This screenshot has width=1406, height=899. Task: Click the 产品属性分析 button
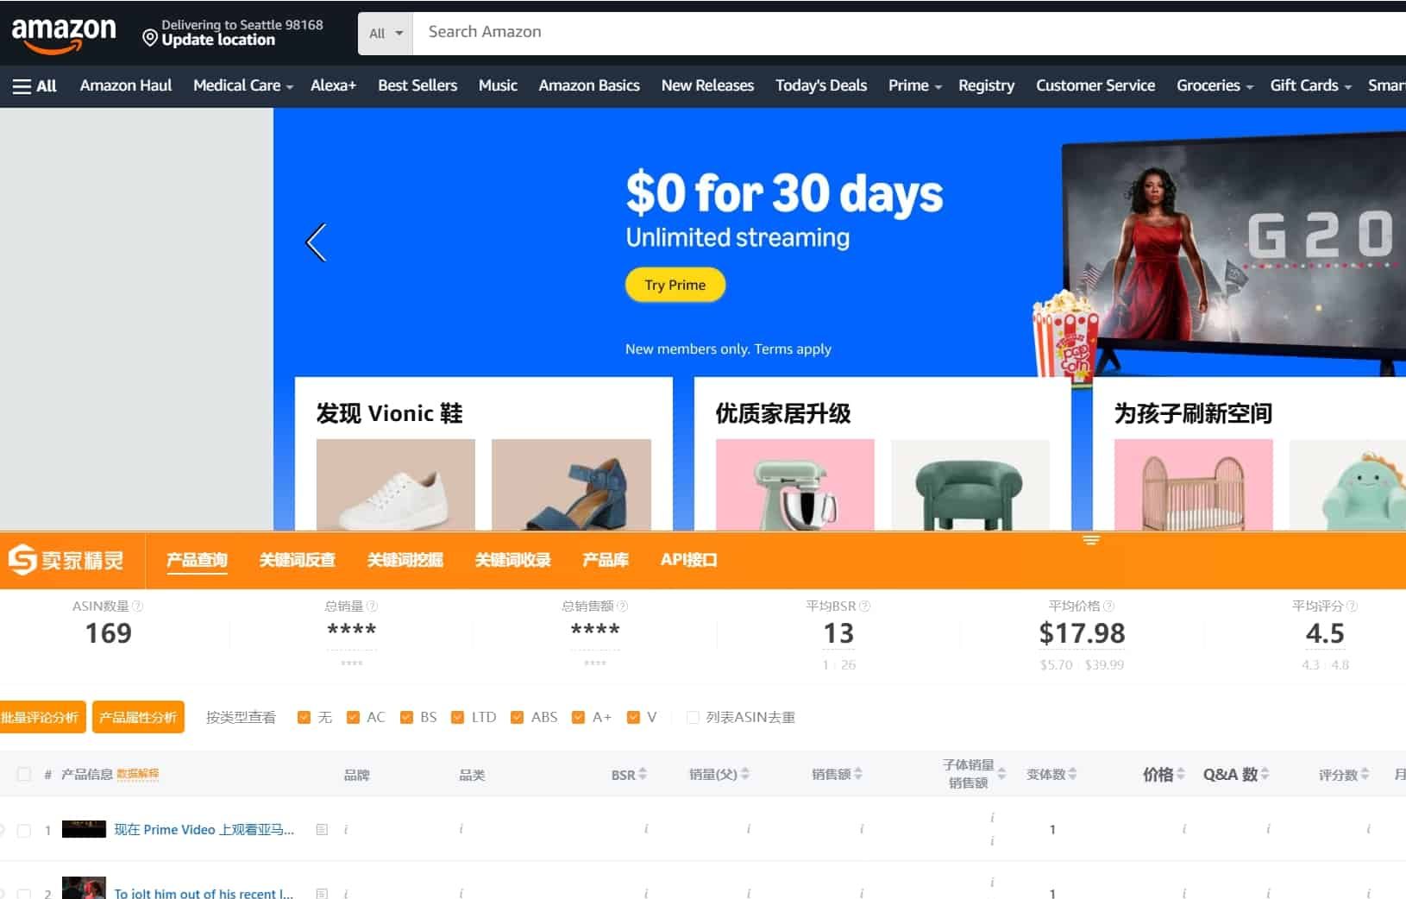point(138,717)
